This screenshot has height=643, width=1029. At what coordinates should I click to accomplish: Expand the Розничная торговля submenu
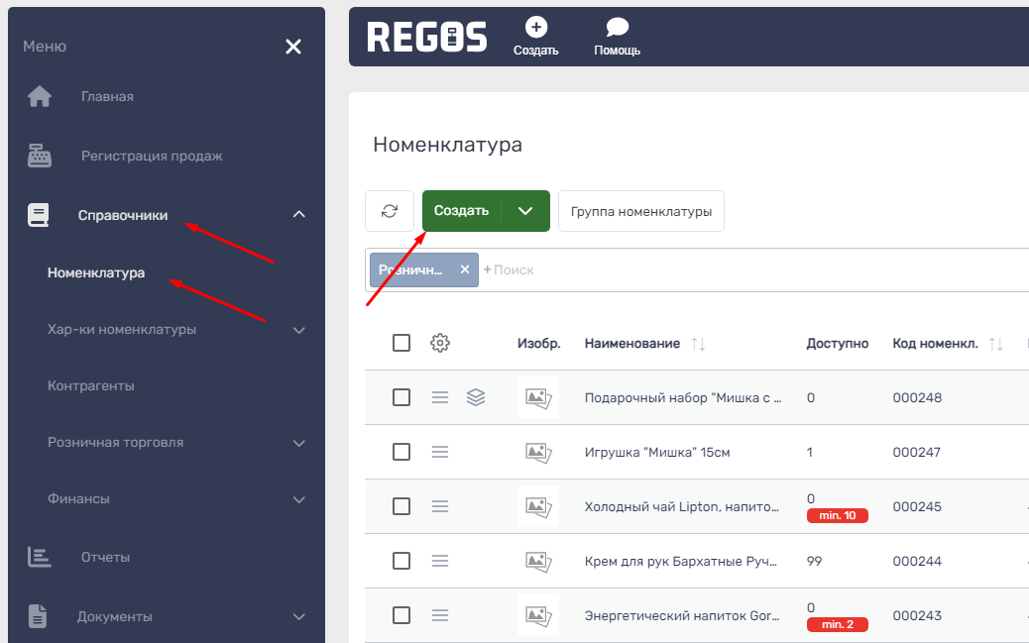[299, 443]
